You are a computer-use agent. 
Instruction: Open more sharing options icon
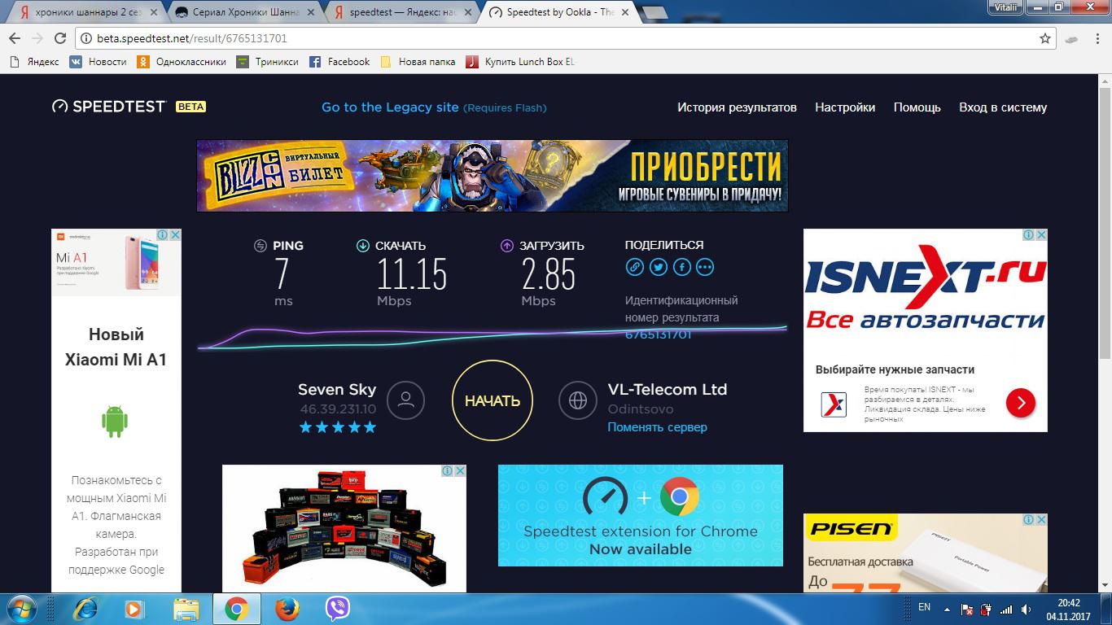click(x=705, y=267)
